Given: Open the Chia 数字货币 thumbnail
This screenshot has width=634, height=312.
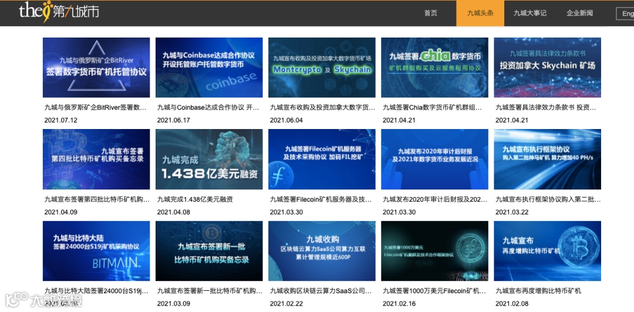Looking at the screenshot, I should coord(434,67).
